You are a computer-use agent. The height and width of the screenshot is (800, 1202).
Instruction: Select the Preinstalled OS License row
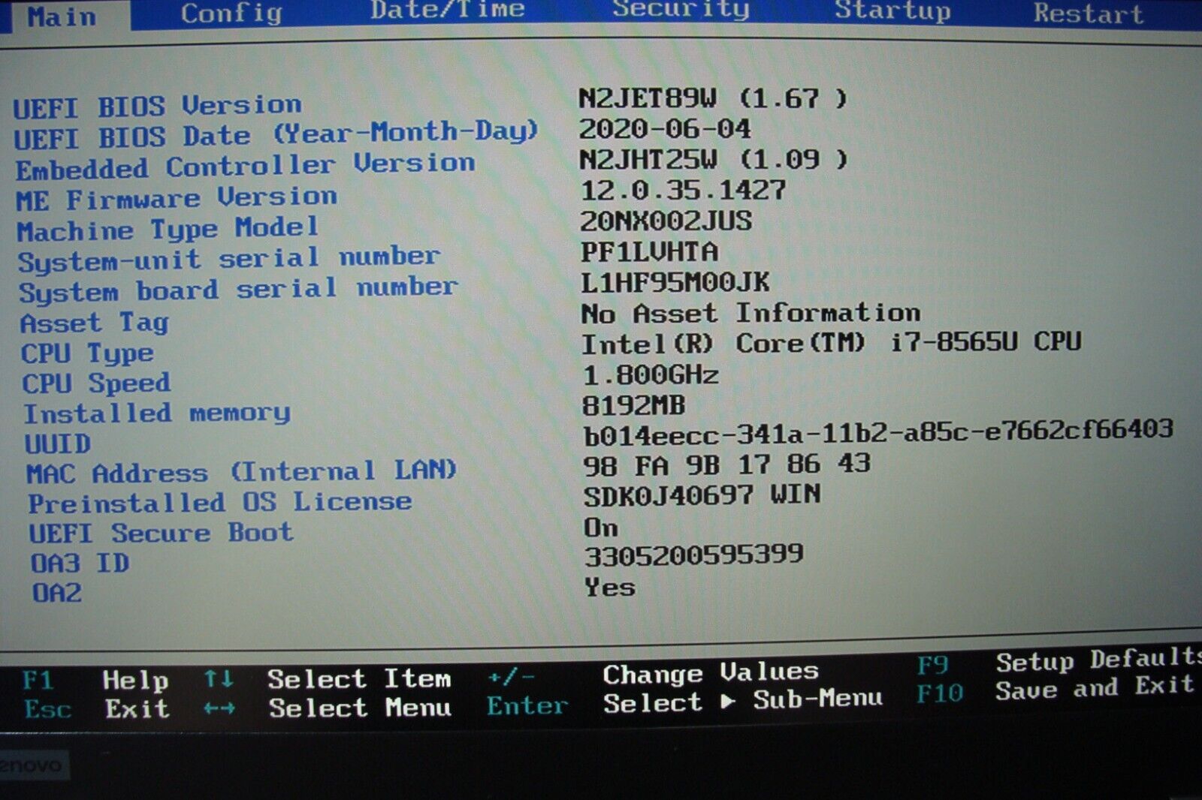(218, 501)
